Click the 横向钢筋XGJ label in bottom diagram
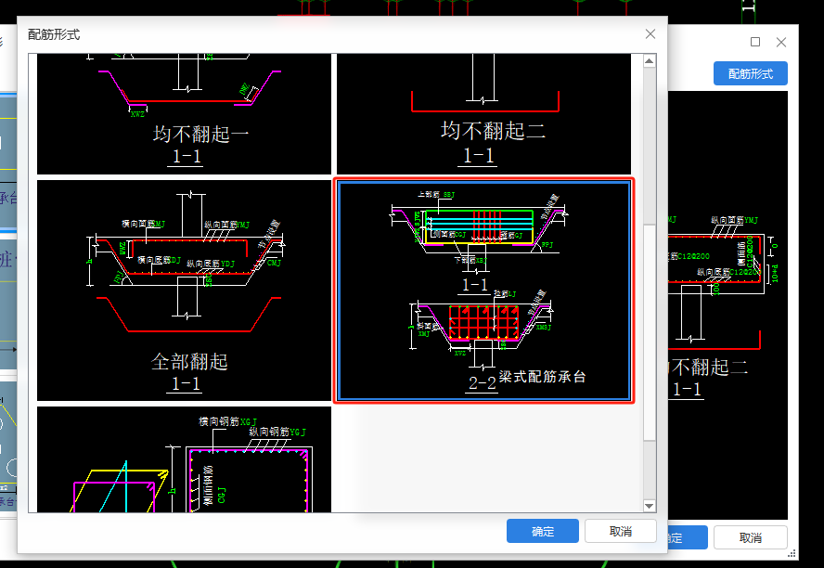Viewport: 824px width, 568px height. click(x=227, y=421)
